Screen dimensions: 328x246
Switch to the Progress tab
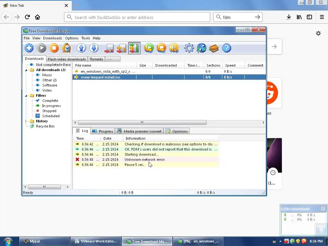point(103,131)
